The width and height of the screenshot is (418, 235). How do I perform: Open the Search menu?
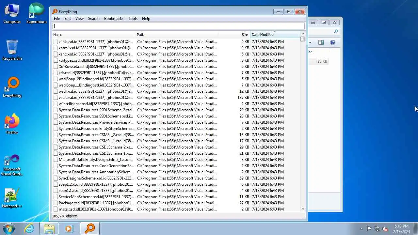coord(94,19)
